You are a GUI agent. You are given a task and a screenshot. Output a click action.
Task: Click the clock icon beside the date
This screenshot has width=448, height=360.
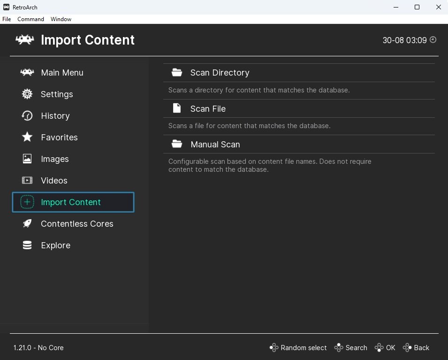point(433,40)
